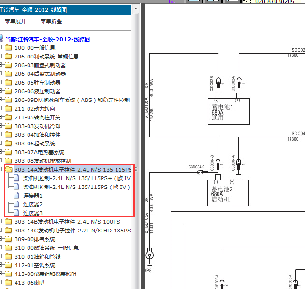Click folder icon of 310-00燃油系统-一般信息

point(8,247)
